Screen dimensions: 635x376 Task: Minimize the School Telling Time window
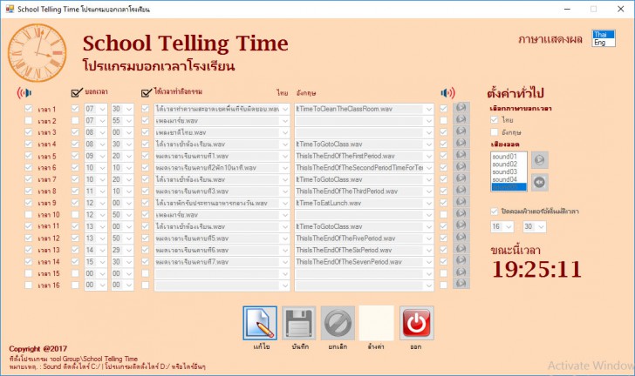coord(567,9)
